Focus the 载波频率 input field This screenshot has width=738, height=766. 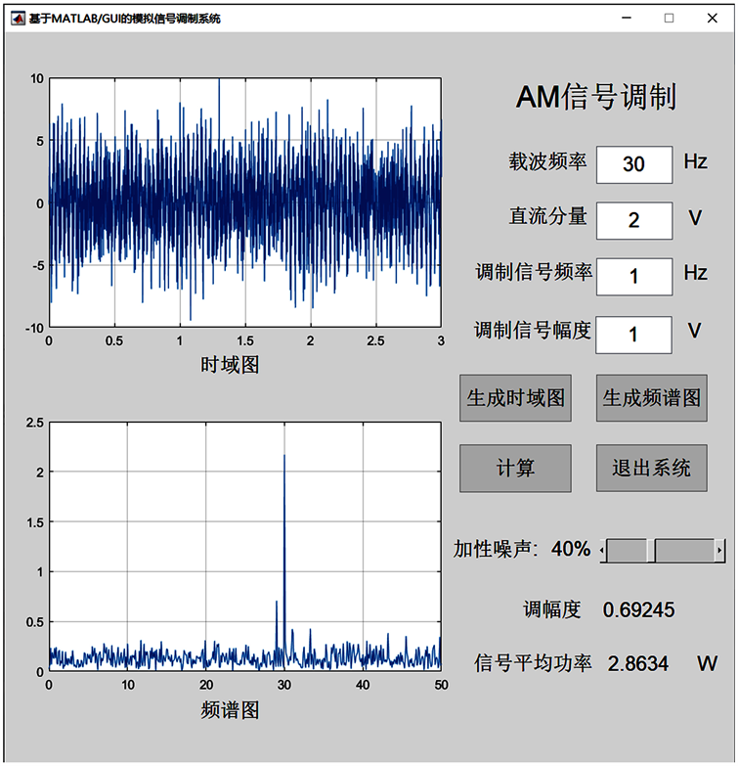click(633, 164)
